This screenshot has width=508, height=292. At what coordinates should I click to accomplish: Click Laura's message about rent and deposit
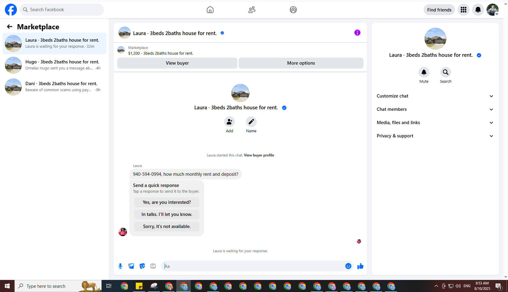(186, 174)
